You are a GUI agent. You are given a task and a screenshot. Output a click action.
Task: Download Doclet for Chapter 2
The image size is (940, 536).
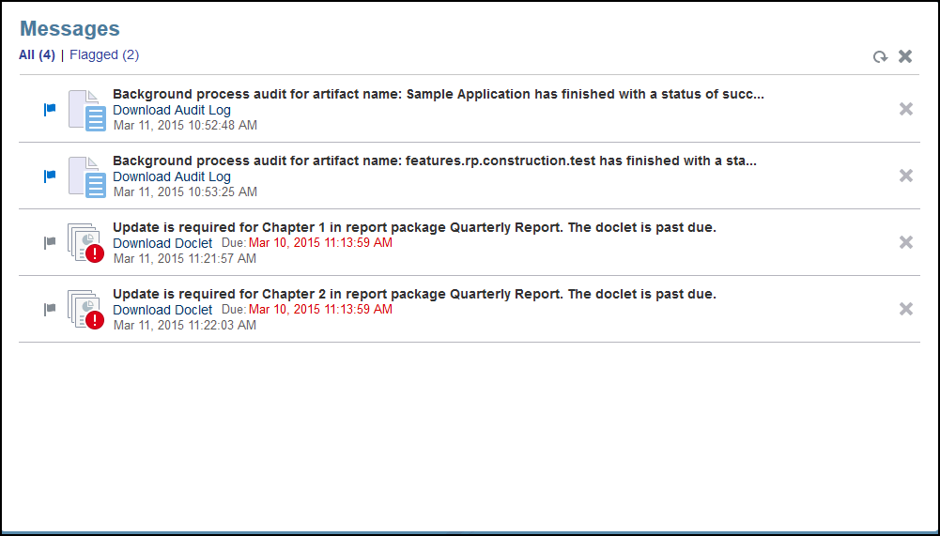(162, 310)
